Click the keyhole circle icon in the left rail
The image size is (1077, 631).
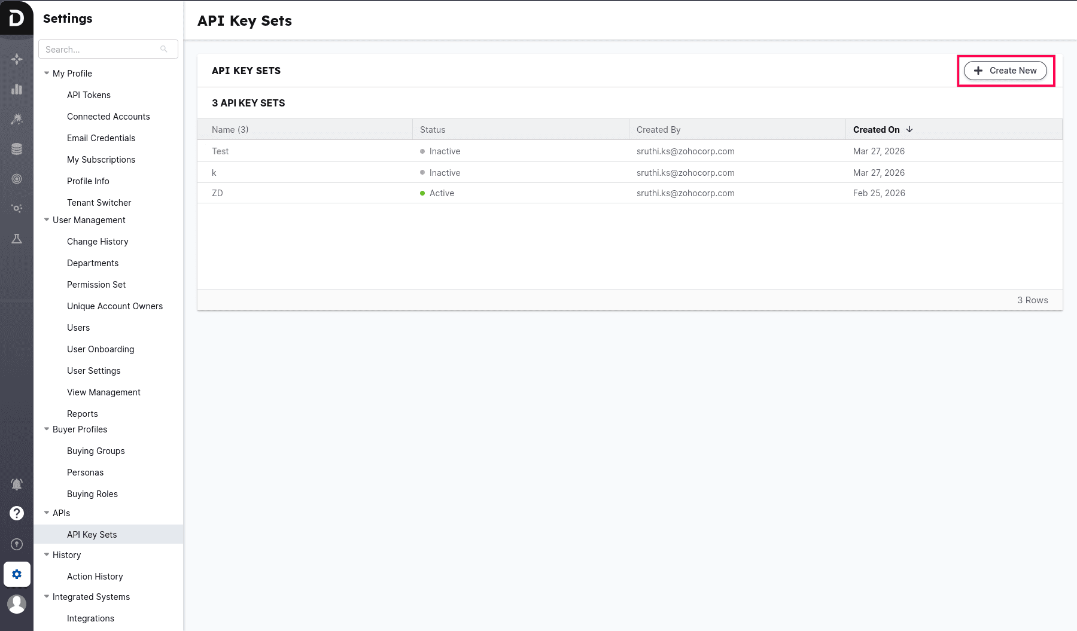tap(17, 544)
